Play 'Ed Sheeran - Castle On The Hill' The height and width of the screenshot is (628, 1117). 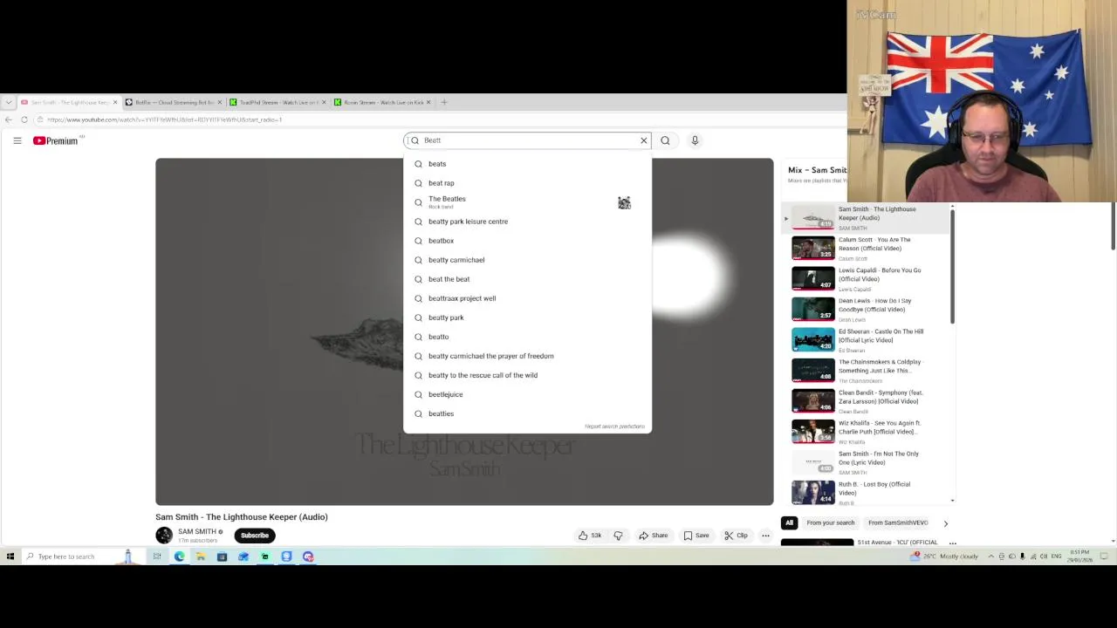[x=864, y=341]
